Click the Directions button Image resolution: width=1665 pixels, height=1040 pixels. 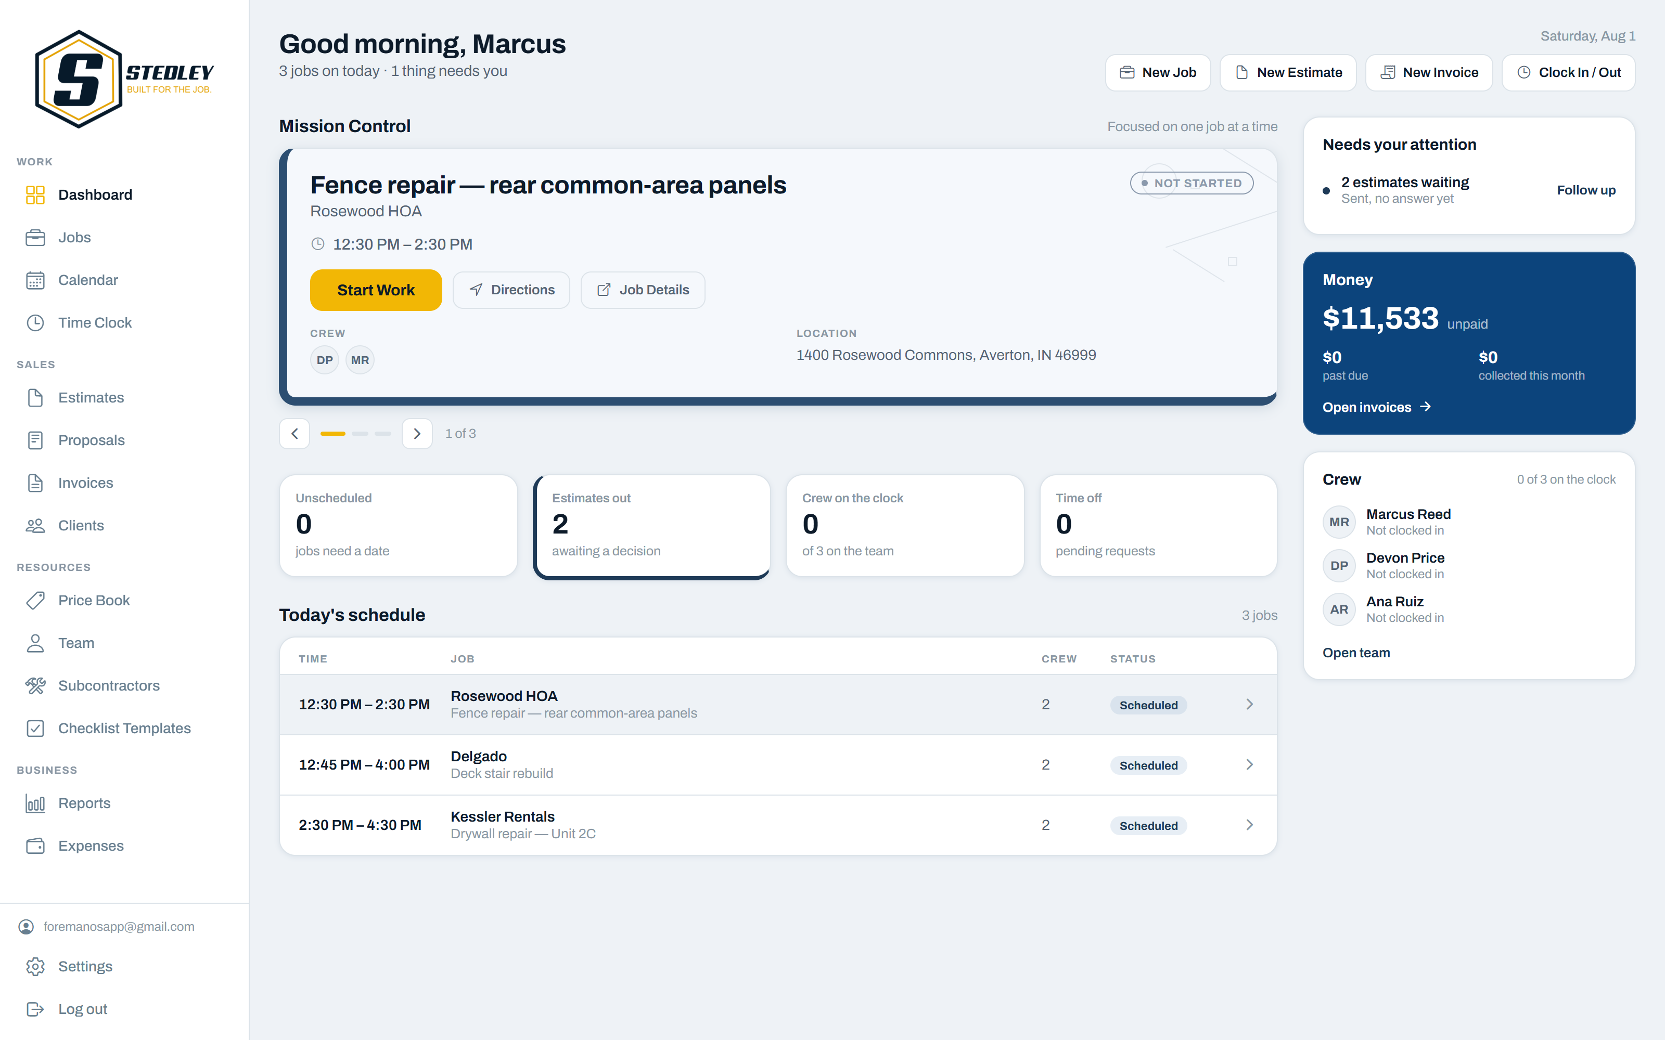[x=511, y=290]
